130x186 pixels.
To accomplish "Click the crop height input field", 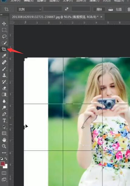I will 81,9.
